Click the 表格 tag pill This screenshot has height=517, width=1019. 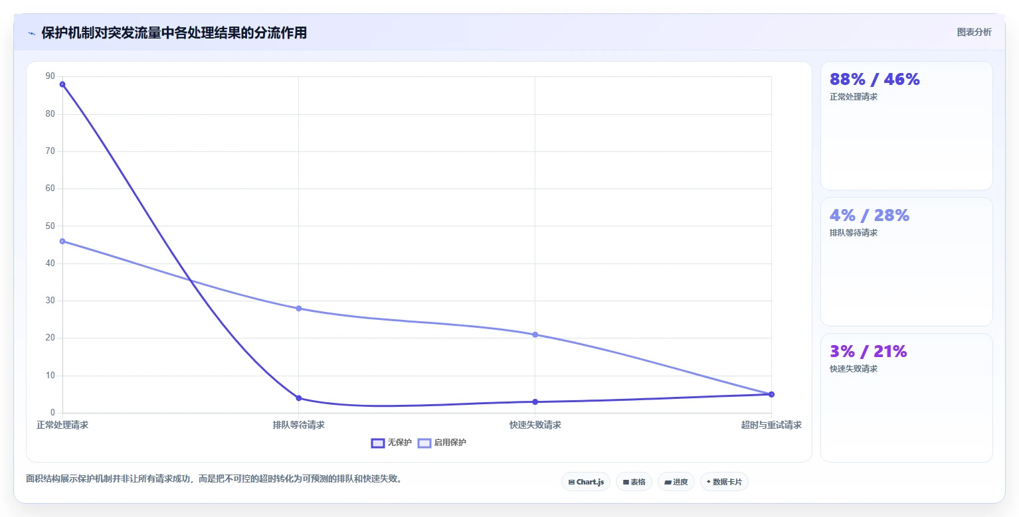[x=634, y=482]
